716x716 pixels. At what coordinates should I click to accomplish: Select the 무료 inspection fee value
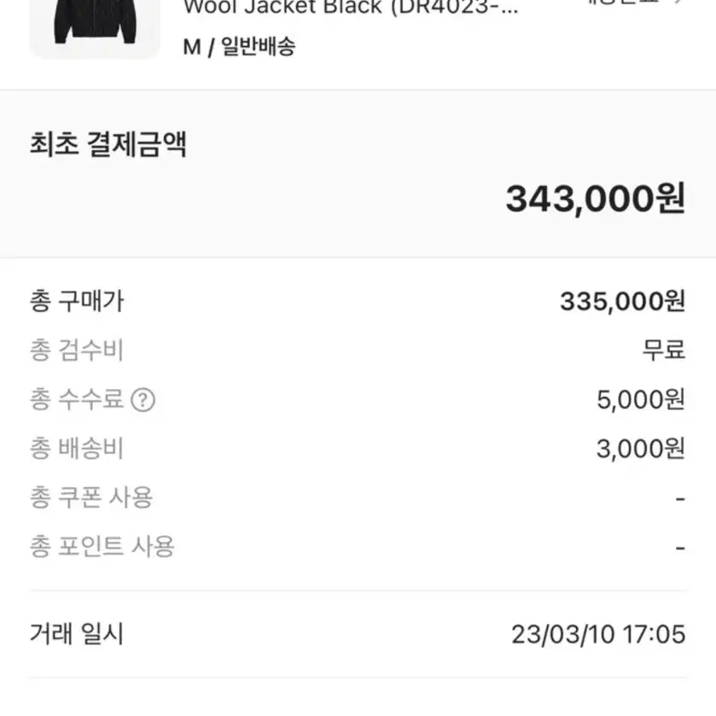(664, 350)
